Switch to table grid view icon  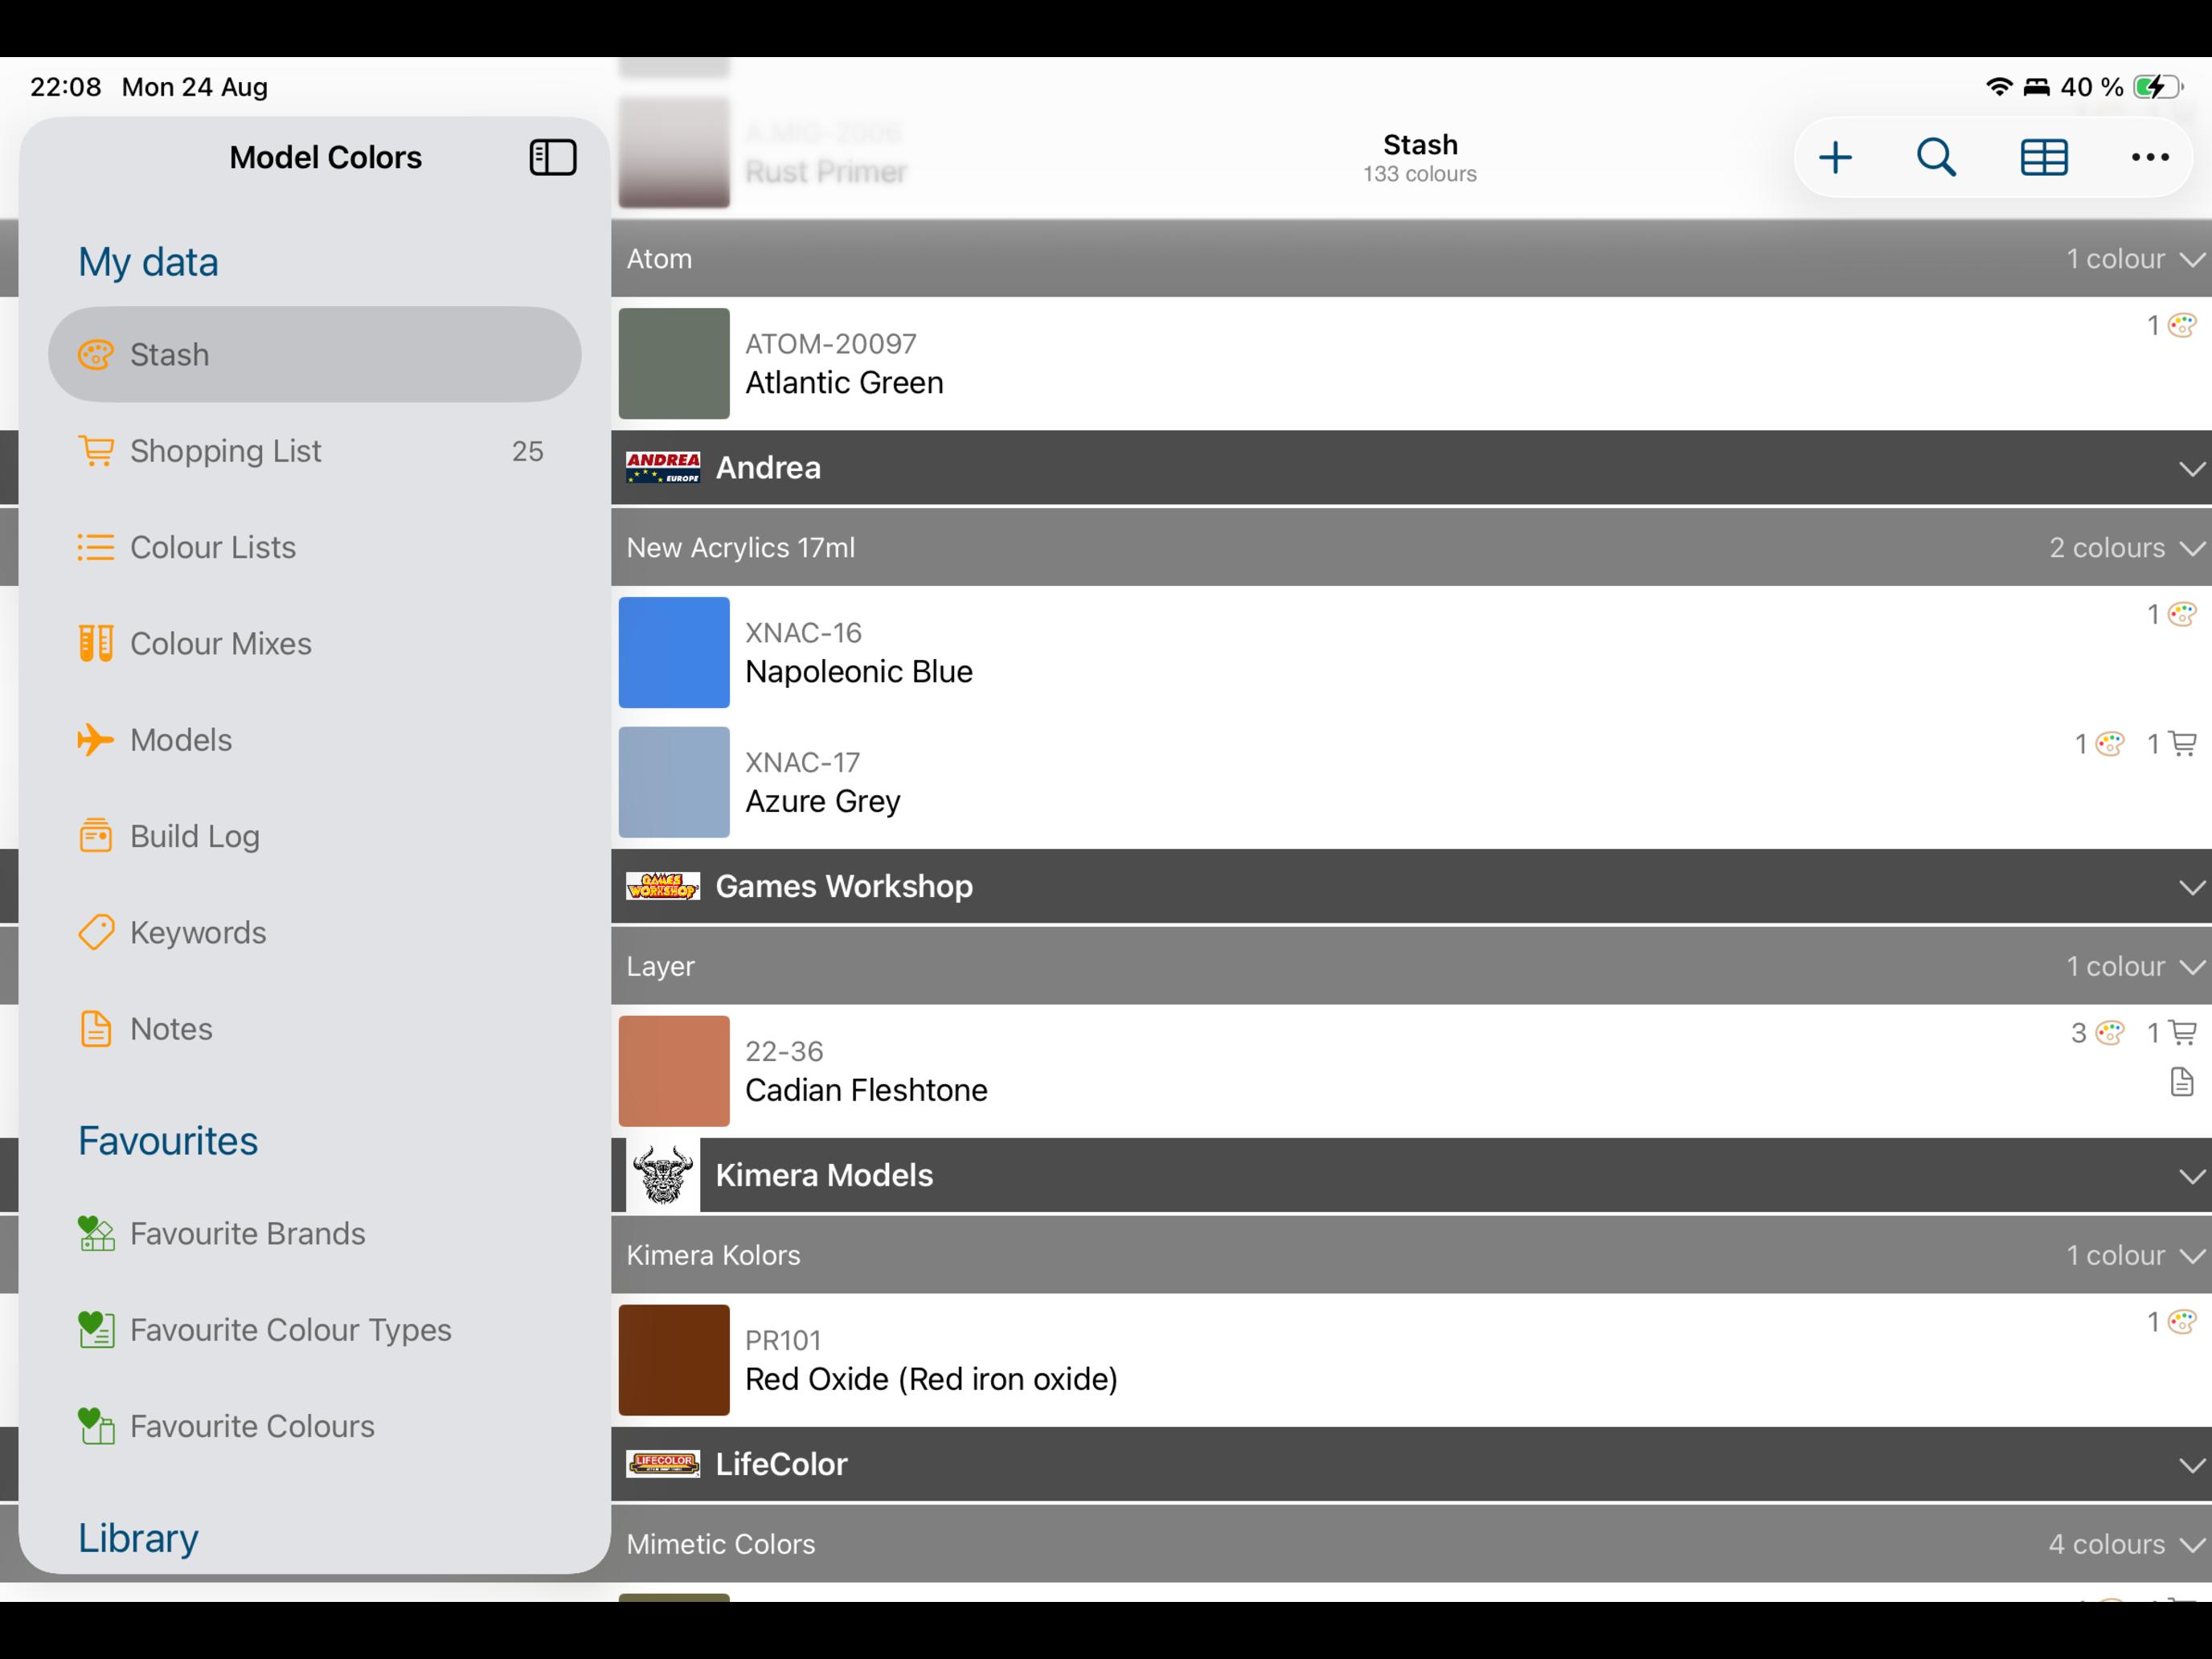[x=2043, y=157]
